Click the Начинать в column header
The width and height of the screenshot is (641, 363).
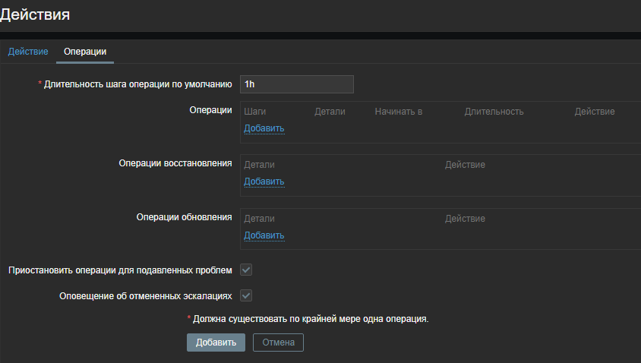tap(398, 112)
